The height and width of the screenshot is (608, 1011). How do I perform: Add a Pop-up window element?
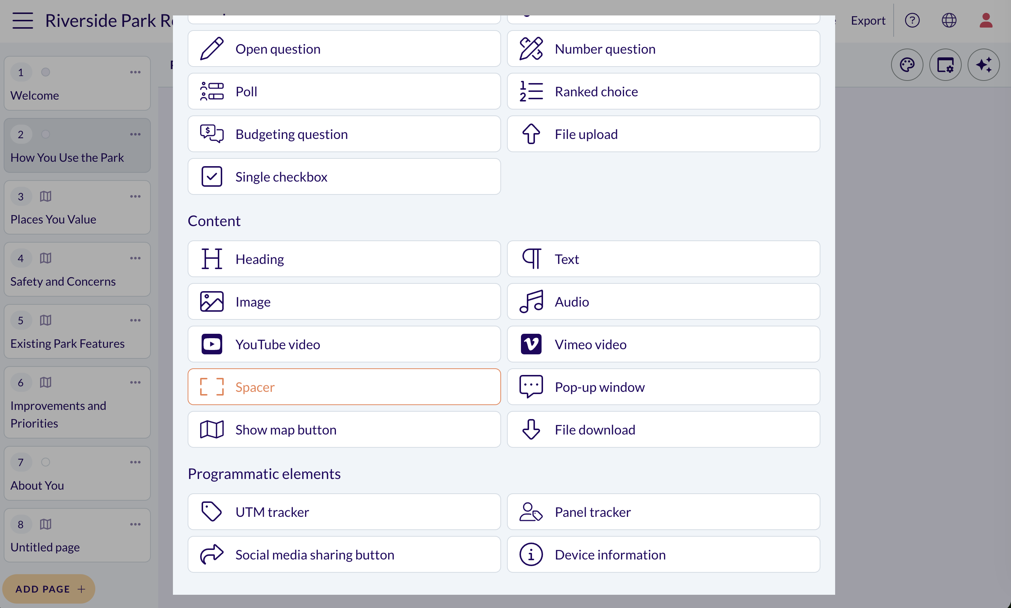point(663,387)
